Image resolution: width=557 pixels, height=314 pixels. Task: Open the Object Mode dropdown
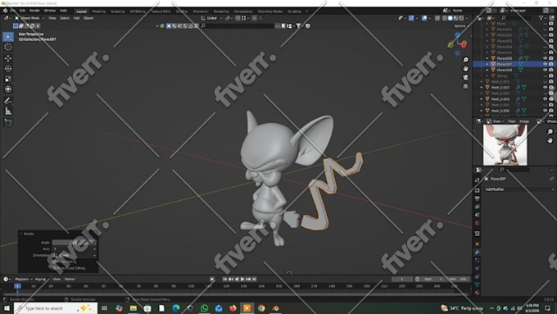click(x=29, y=18)
